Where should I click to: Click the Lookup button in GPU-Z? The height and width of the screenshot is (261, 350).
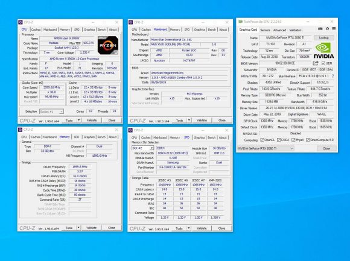point(324,37)
